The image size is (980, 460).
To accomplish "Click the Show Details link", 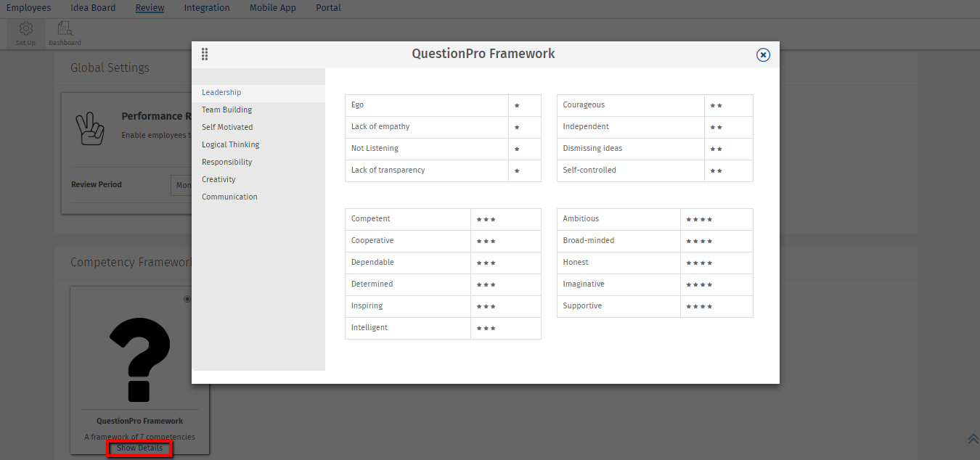I will (140, 448).
